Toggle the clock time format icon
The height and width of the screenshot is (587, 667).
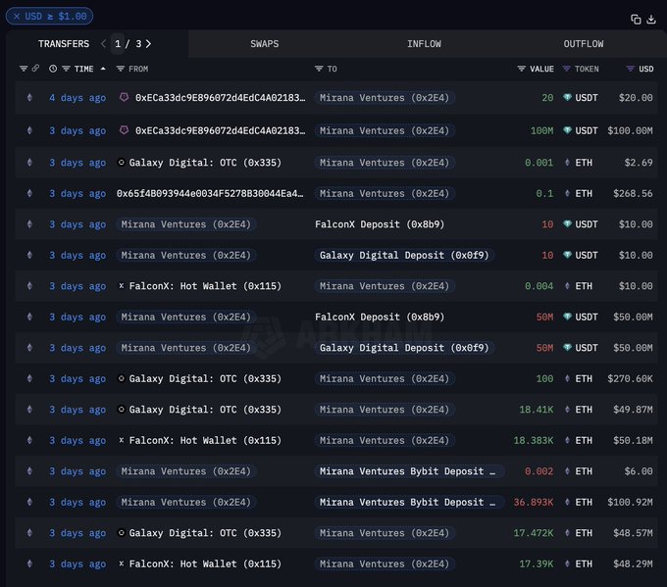[53, 69]
